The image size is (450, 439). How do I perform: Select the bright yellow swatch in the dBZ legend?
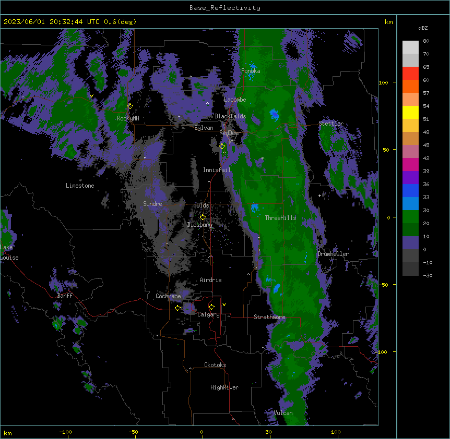[410, 112]
